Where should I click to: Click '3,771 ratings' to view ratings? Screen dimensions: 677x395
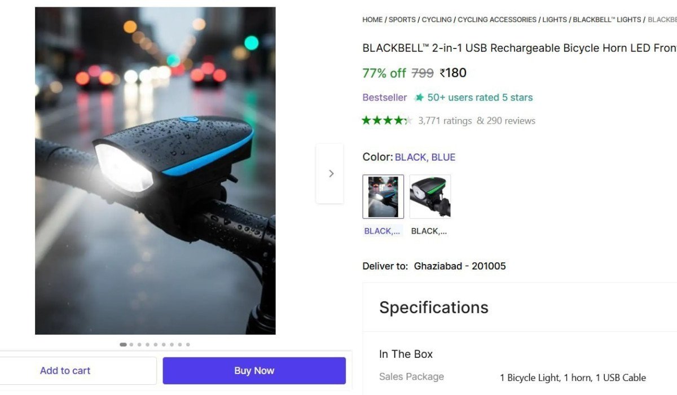(444, 120)
